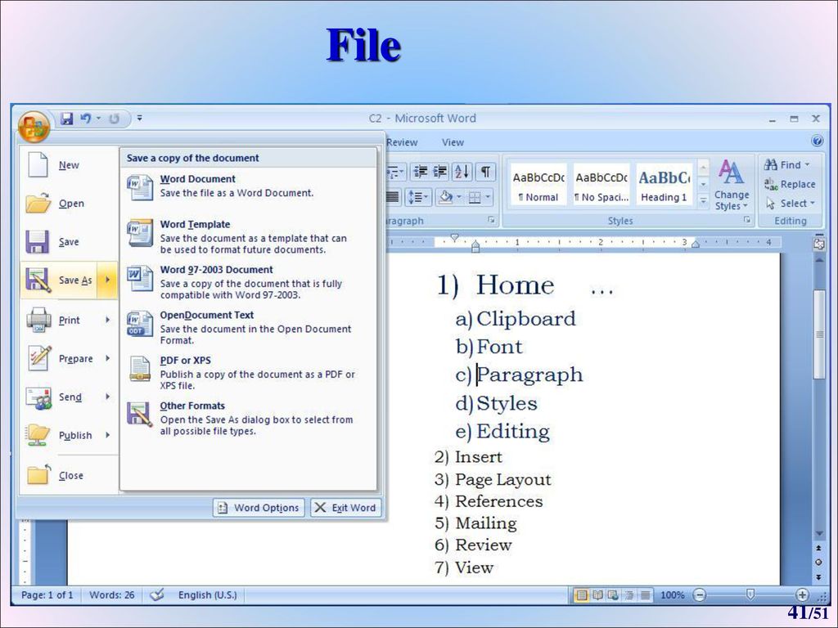Click the zoom slider handle
Viewport: 838px width, 628px height.
(750, 594)
